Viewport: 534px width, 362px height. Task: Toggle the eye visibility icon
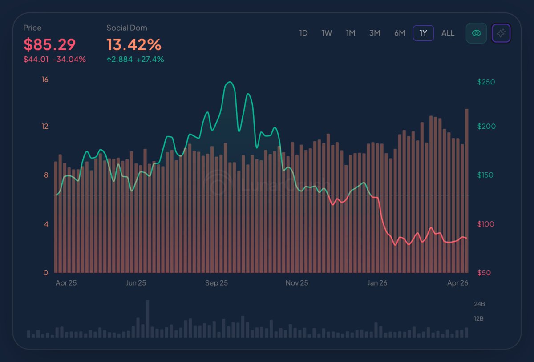[x=476, y=33]
